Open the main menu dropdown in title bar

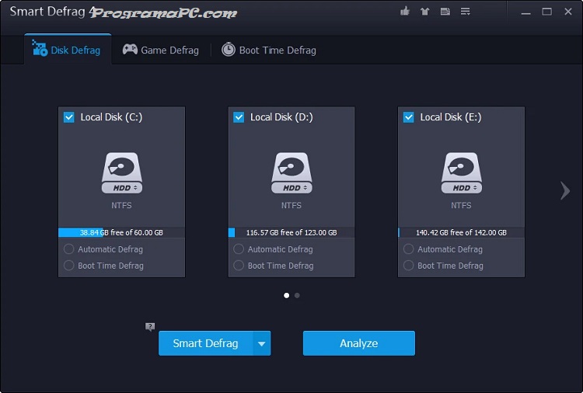point(466,12)
